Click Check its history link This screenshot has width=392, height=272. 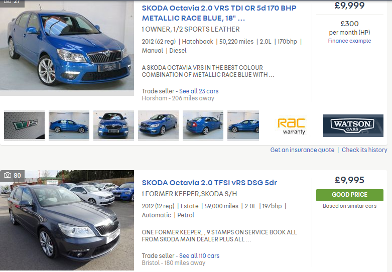364,150
